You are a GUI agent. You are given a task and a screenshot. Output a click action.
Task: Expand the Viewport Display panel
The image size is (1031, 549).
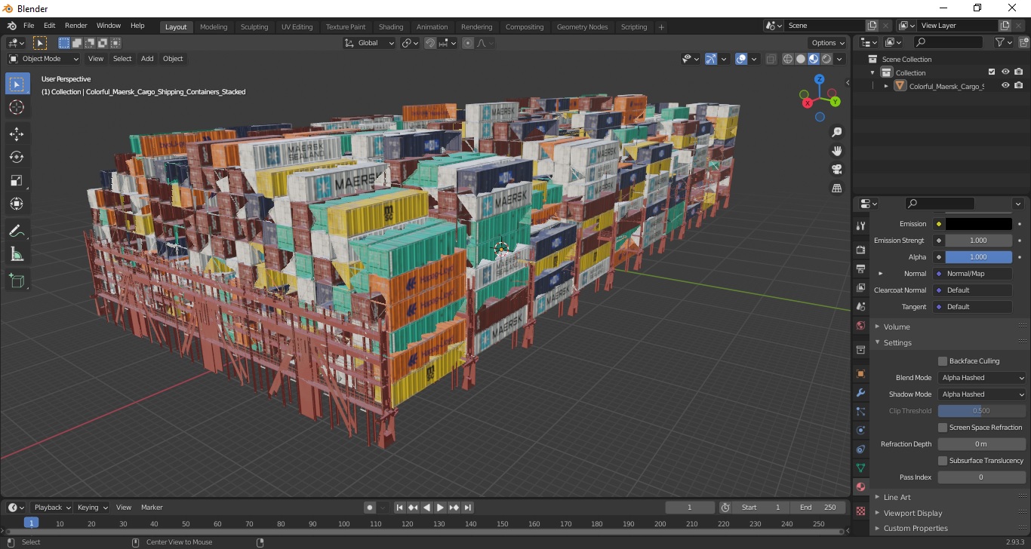[x=913, y=513]
